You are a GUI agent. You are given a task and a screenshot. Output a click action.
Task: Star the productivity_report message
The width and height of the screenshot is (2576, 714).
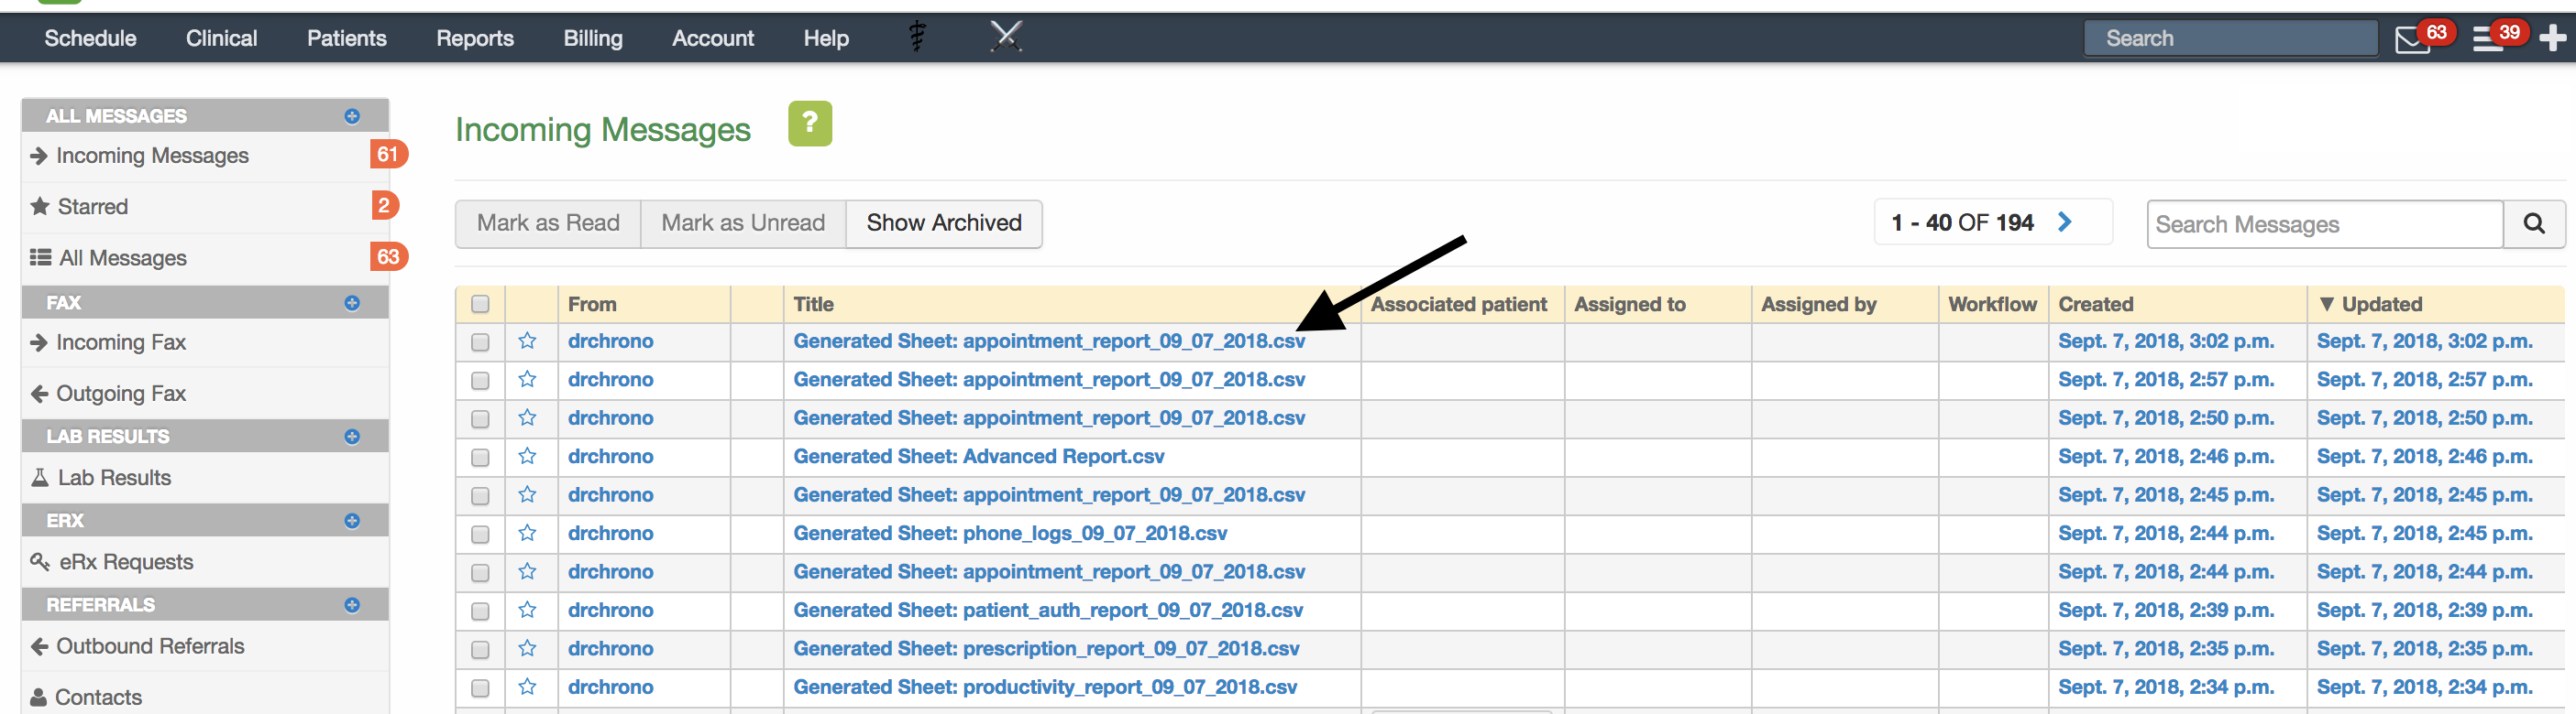tap(527, 687)
